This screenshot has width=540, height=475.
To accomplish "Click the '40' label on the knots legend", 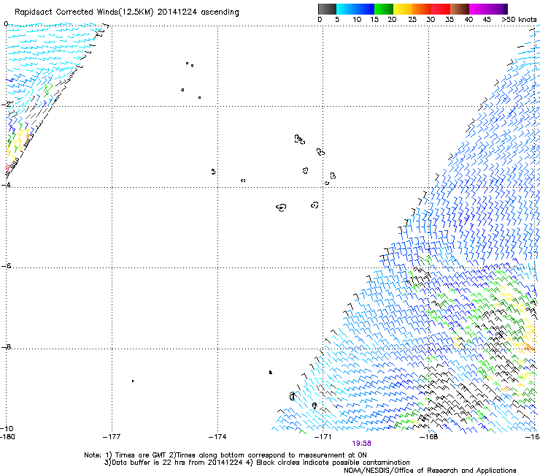I will (468, 20).
